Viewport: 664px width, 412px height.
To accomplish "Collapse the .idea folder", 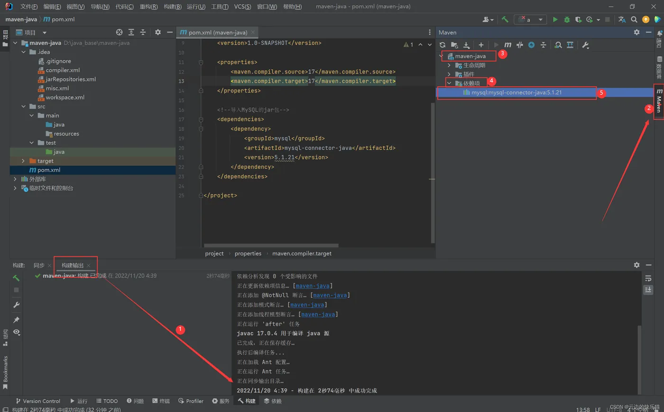I will [23, 52].
